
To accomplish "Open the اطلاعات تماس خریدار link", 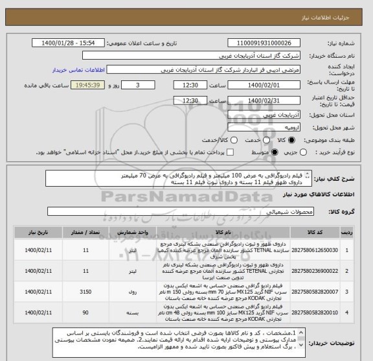I will (x=78, y=70).
